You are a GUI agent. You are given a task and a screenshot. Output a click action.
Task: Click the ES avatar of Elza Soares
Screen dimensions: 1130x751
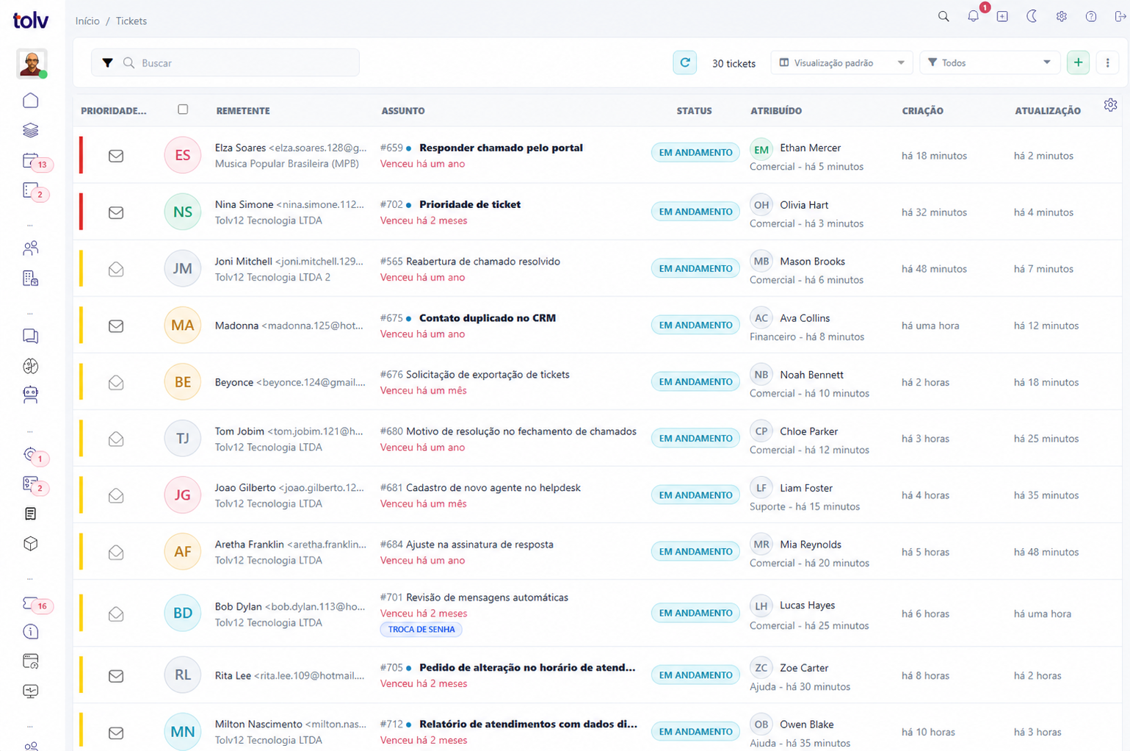tap(182, 155)
